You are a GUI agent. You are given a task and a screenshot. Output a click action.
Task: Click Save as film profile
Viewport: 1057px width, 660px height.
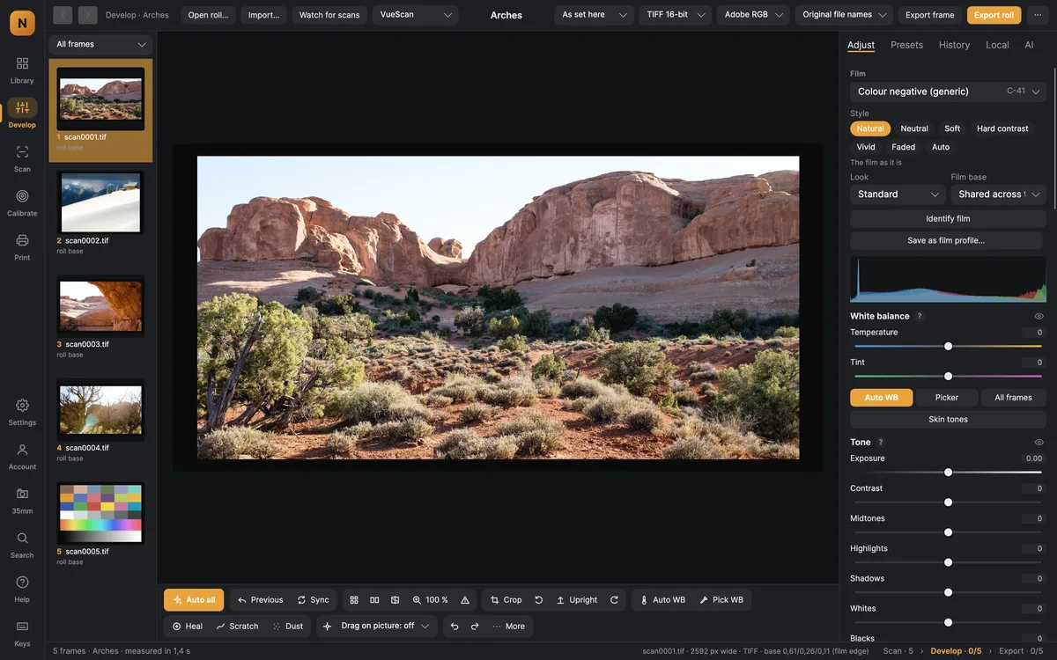tap(946, 240)
